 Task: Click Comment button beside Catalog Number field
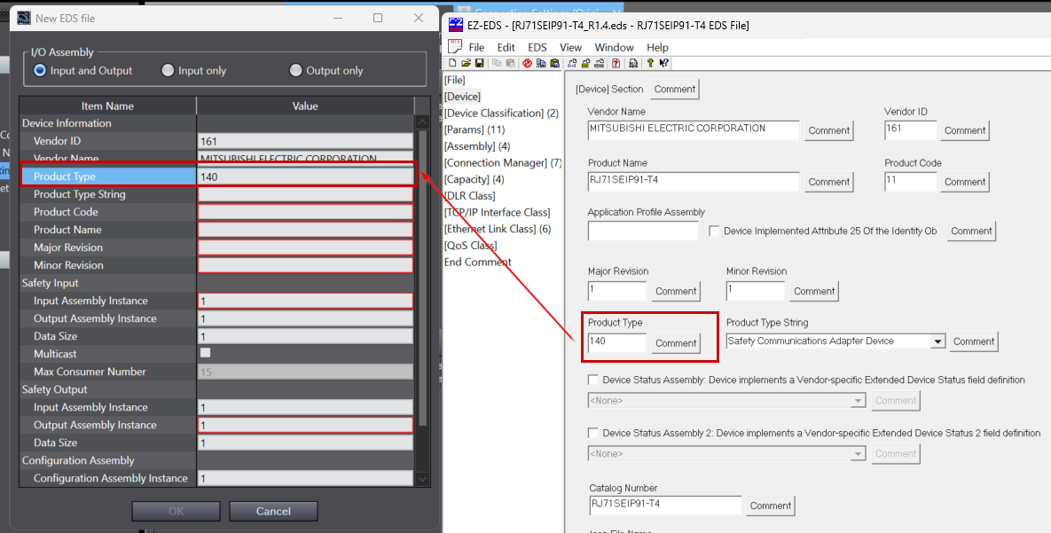pyautogui.click(x=771, y=506)
